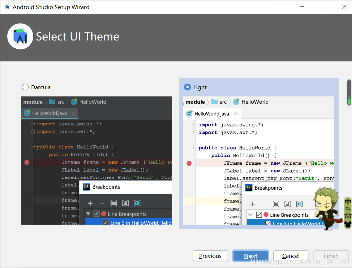Click the breakpoint red dot in Darcula preview
The width and height of the screenshot is (352, 268).
coord(27,163)
